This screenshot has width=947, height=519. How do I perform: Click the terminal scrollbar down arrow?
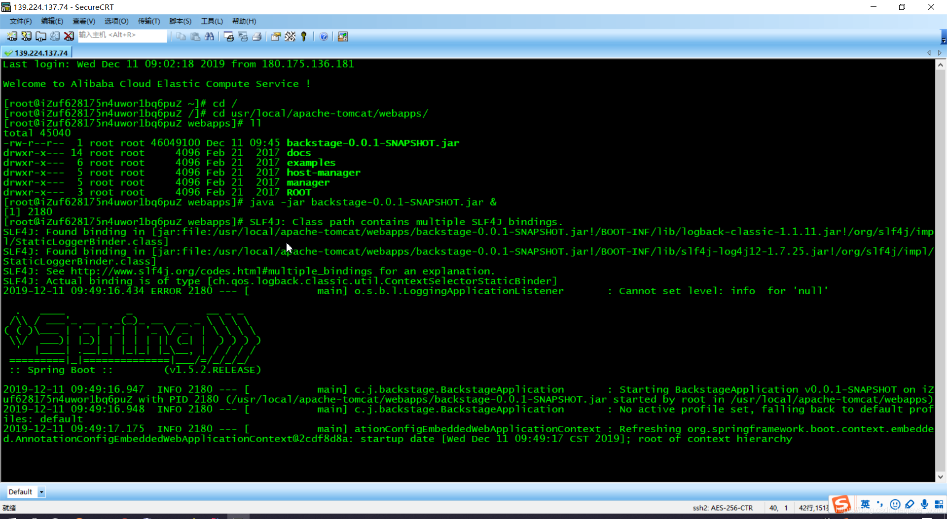[x=941, y=477]
